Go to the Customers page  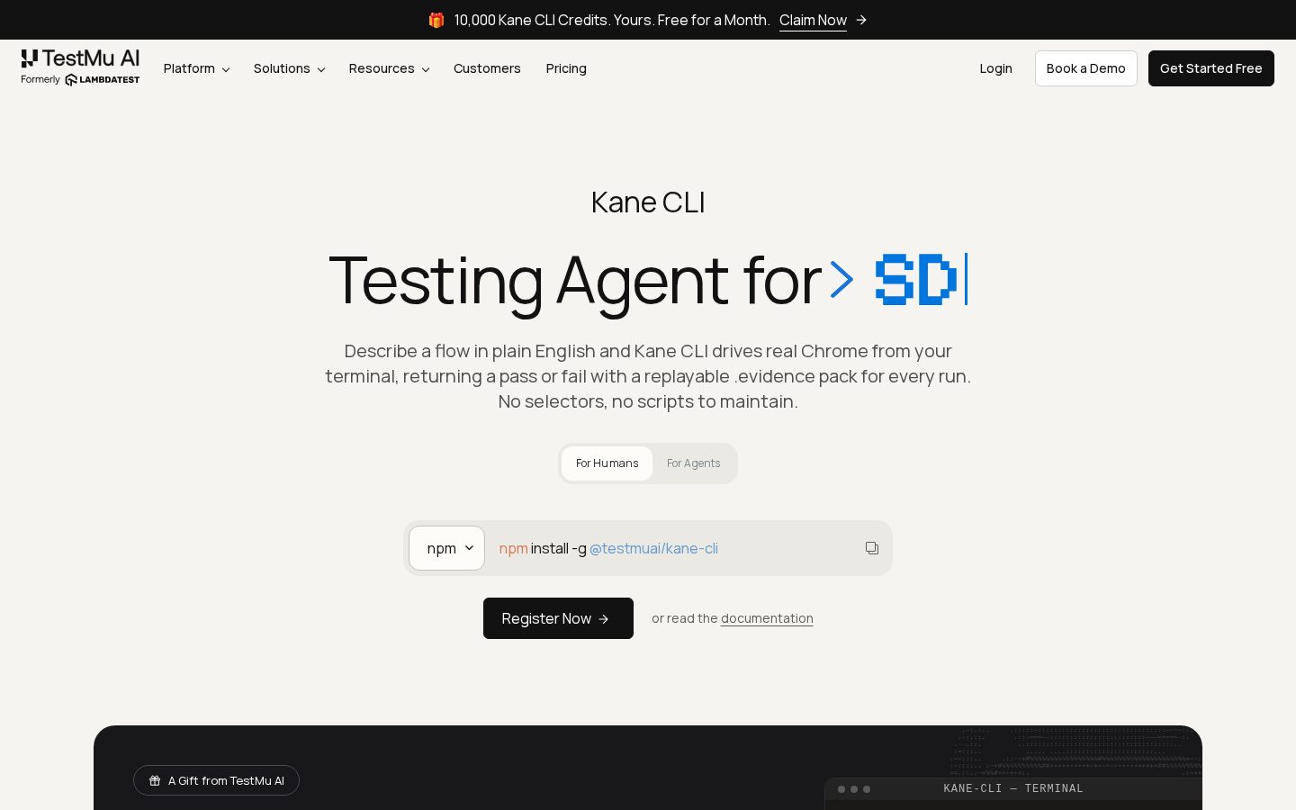[487, 68]
